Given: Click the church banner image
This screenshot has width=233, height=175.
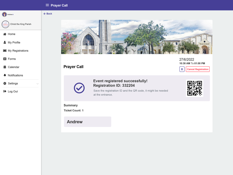Looking at the screenshot, I should (137, 37).
